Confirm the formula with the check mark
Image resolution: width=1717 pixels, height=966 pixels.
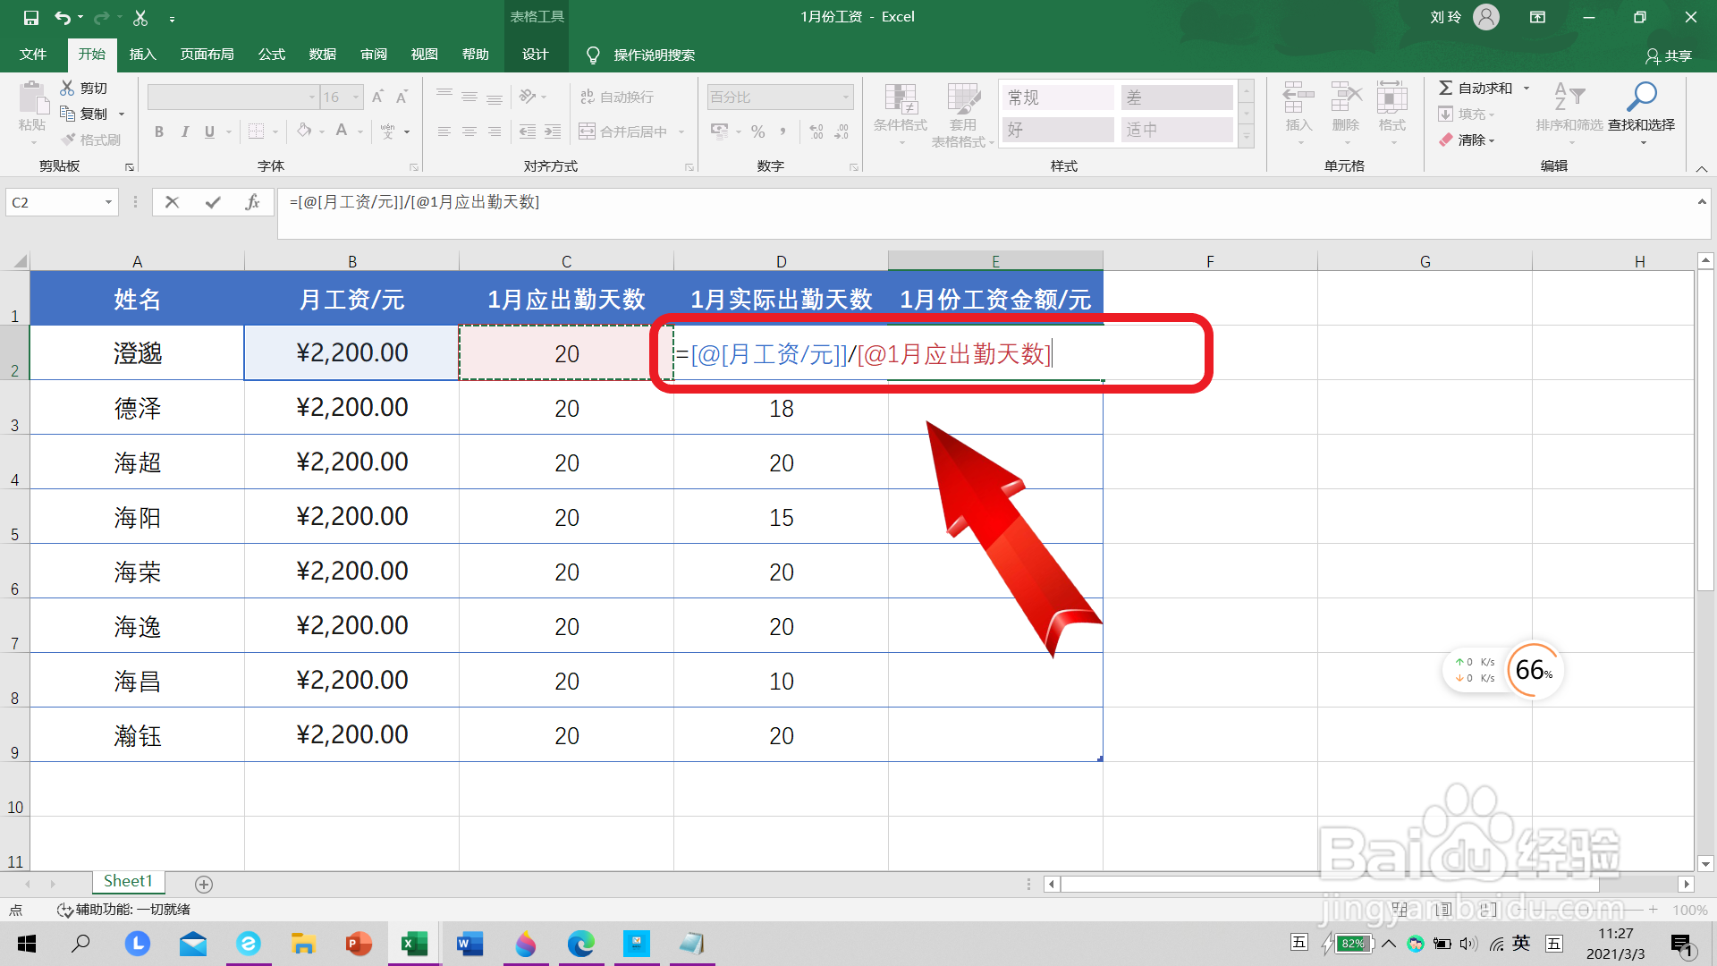coord(213,202)
